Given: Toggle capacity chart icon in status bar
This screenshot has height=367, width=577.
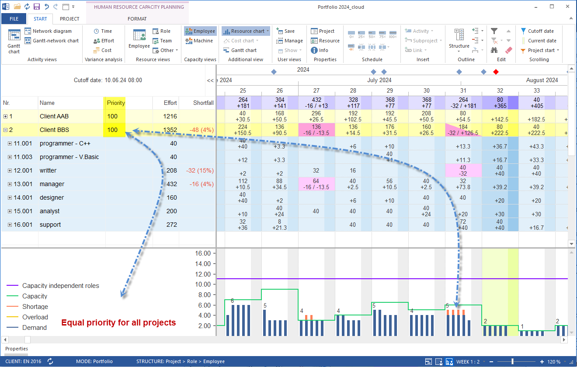Looking at the screenshot, I should point(449,362).
